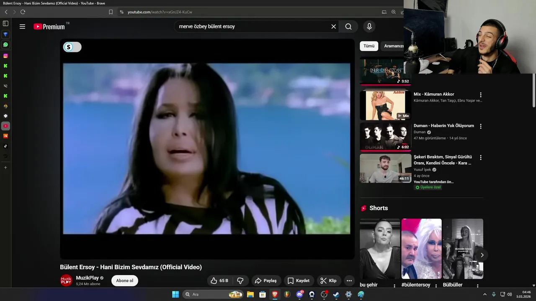Create a clip with Klip button

[x=328, y=281]
